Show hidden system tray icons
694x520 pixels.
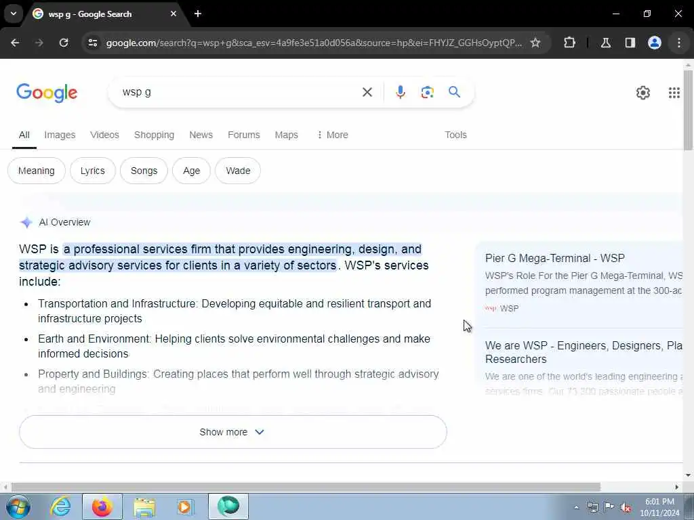(576, 507)
